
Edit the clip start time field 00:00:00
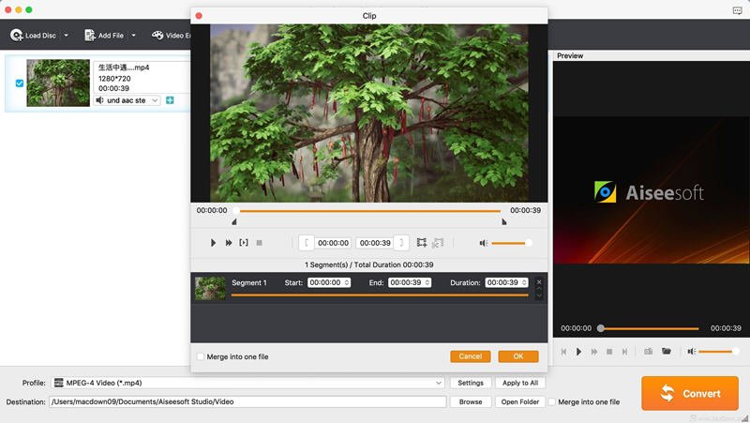click(x=333, y=243)
